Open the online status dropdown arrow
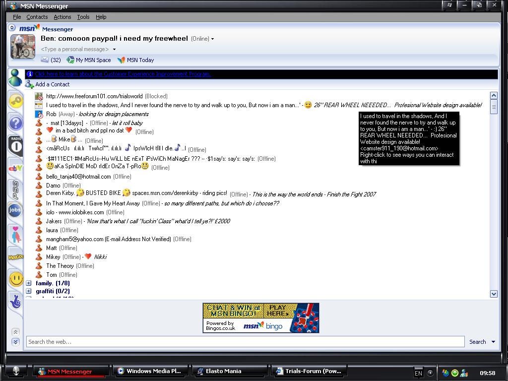Image resolution: width=508 pixels, height=381 pixels. pos(212,39)
